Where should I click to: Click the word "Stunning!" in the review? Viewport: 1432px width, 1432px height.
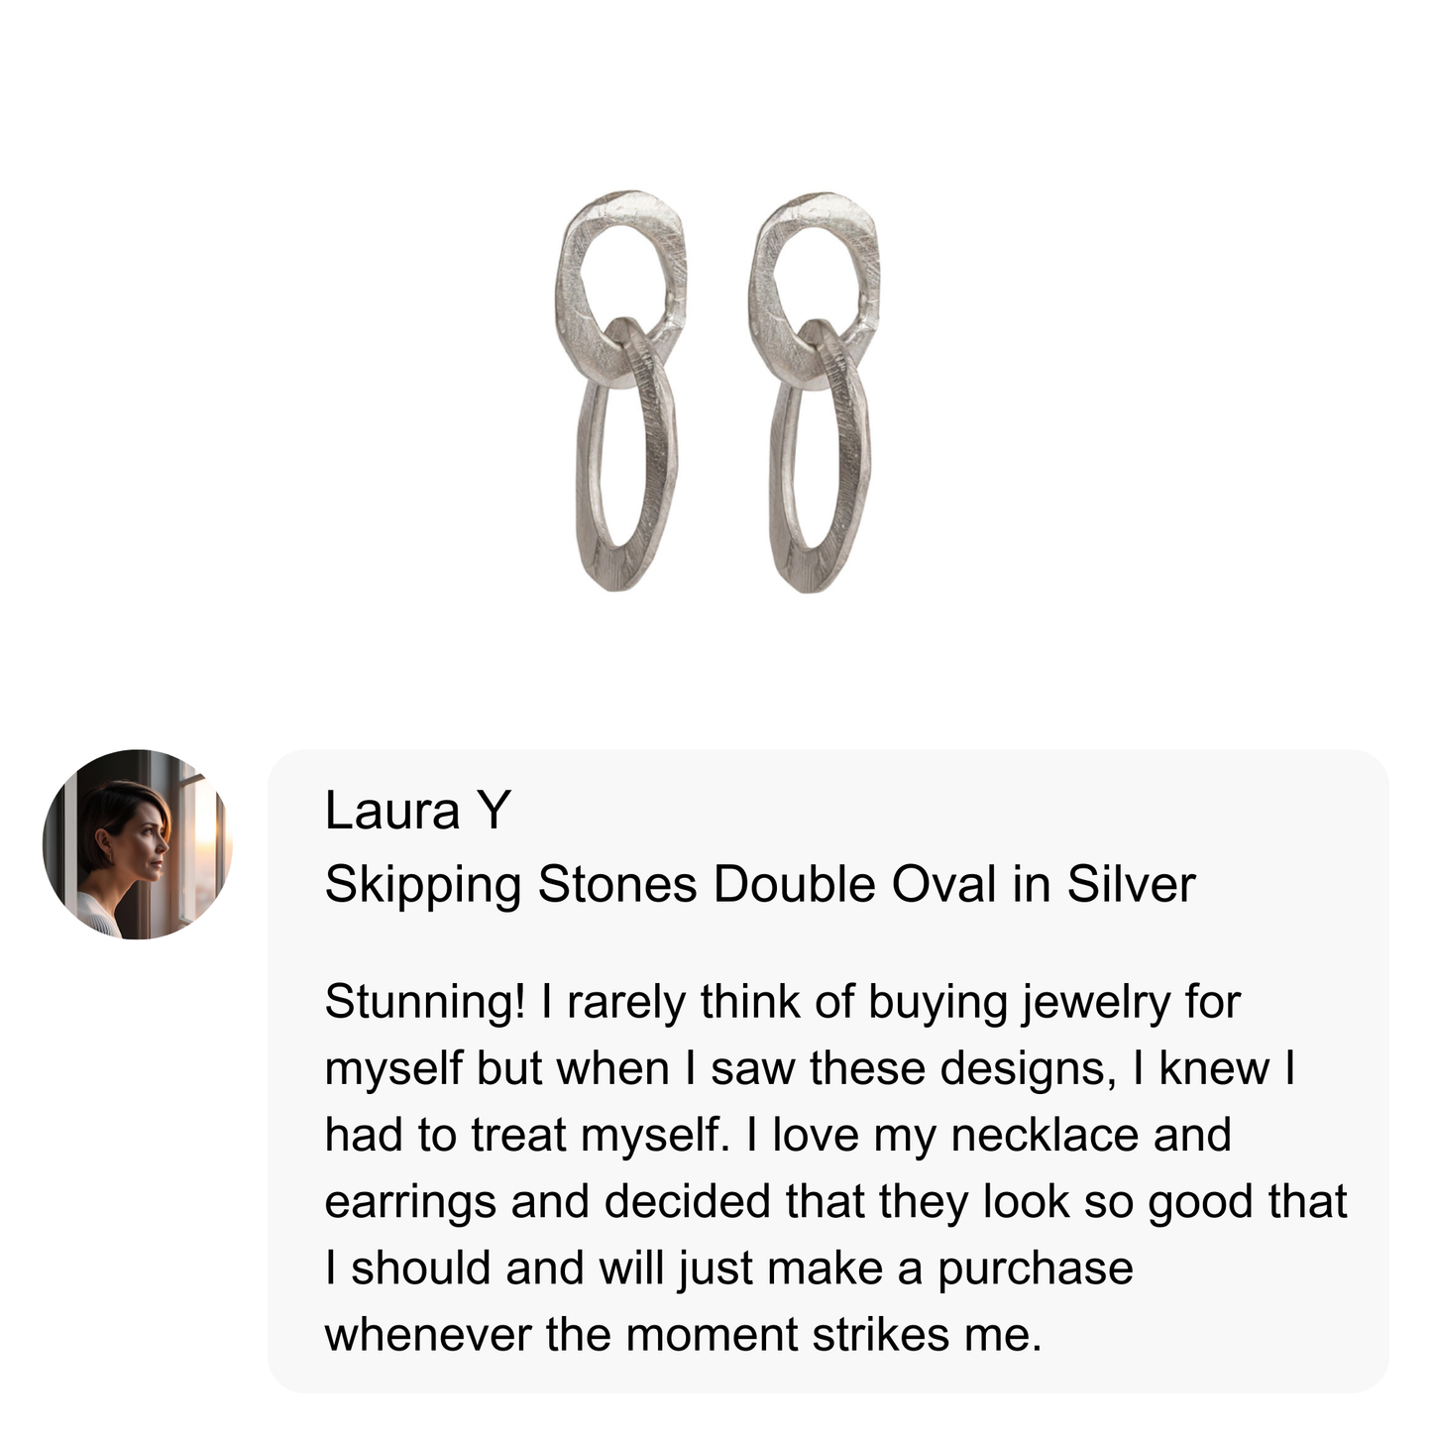coord(424,1002)
